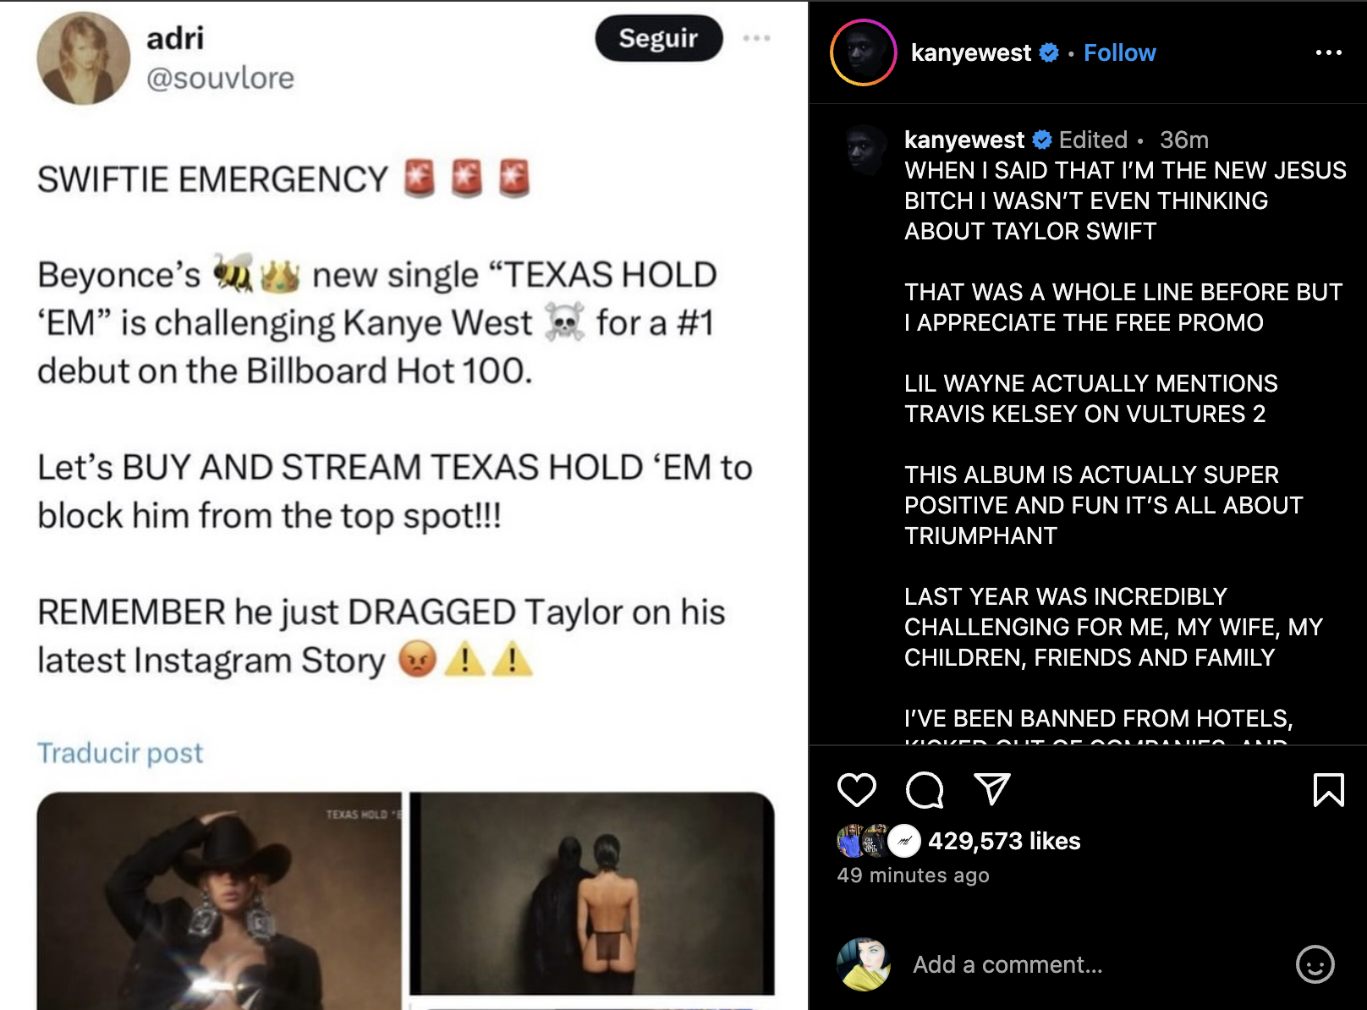
Task: Follow kanyewest on Instagram
Action: [x=1119, y=52]
